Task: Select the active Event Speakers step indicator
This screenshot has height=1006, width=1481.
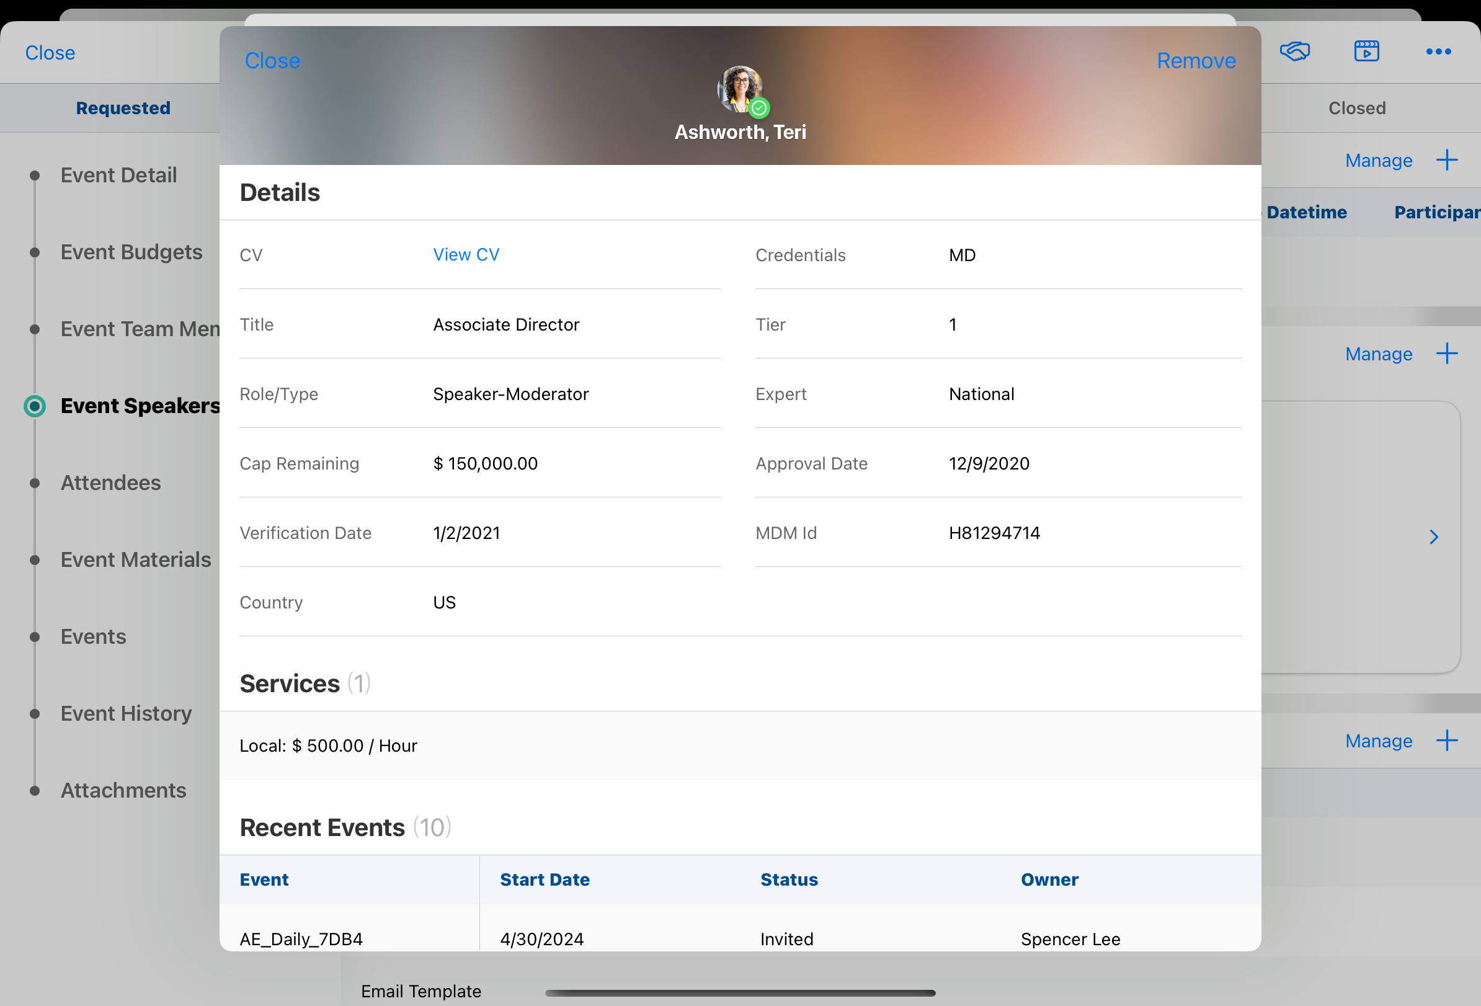Action: 34,406
